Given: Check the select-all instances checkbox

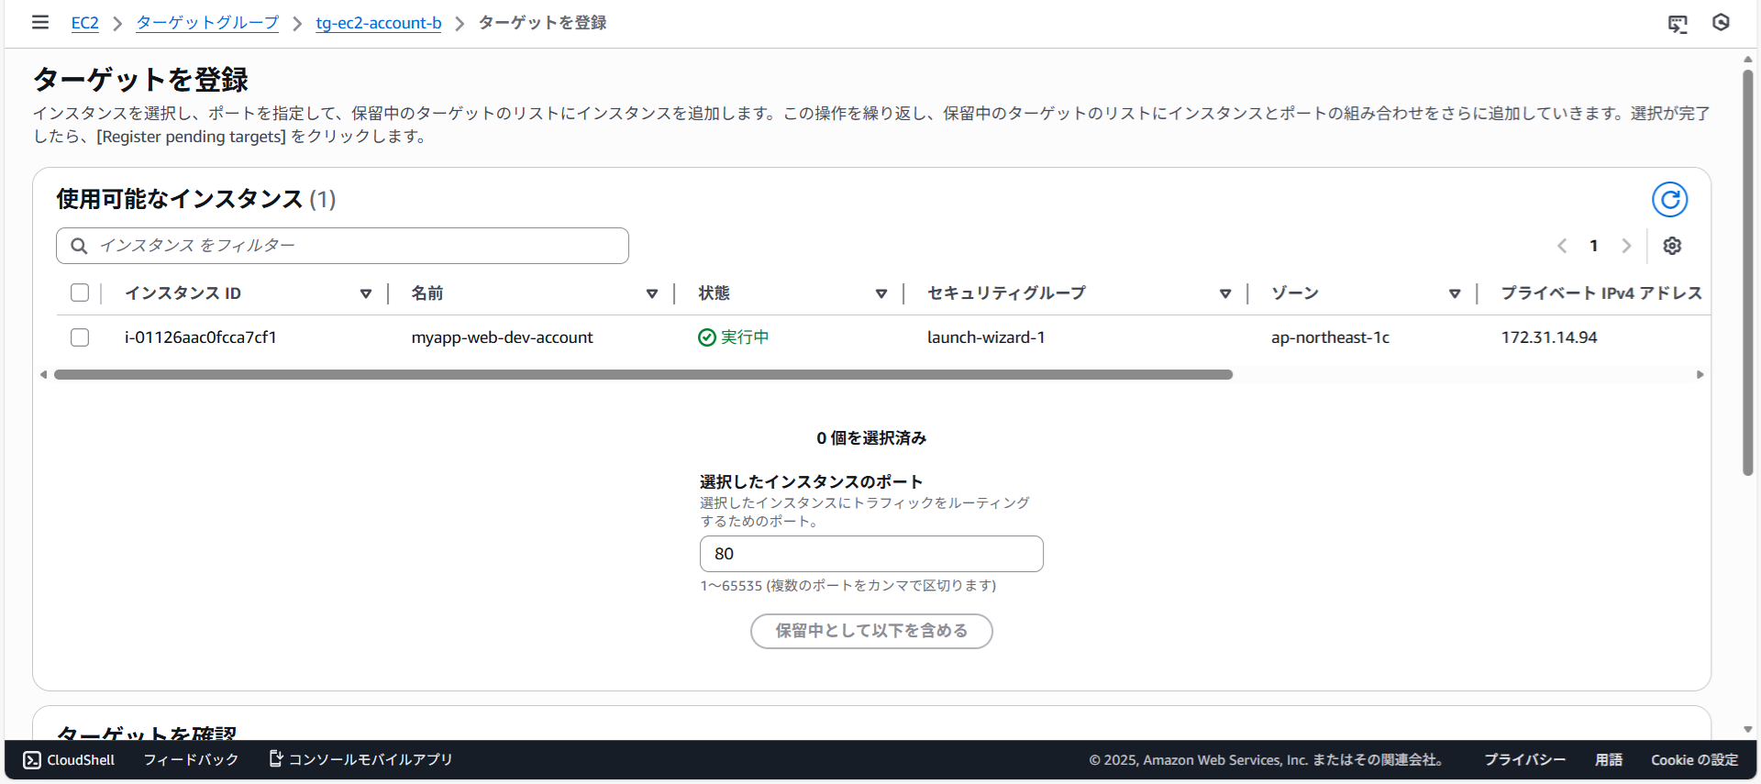Looking at the screenshot, I should point(80,293).
